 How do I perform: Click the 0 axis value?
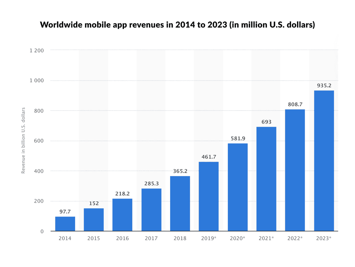[41, 231]
